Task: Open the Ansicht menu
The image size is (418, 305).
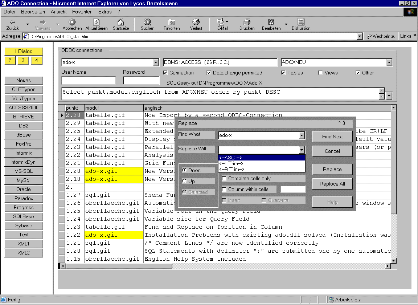Action: [59, 12]
